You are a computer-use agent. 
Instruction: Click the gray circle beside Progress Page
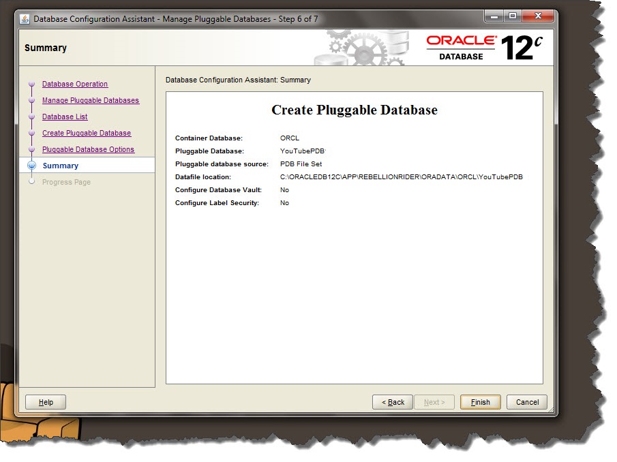coord(32,182)
